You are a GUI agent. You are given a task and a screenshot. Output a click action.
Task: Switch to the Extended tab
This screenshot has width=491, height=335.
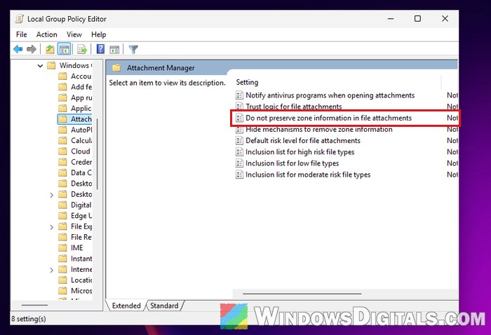(x=126, y=306)
